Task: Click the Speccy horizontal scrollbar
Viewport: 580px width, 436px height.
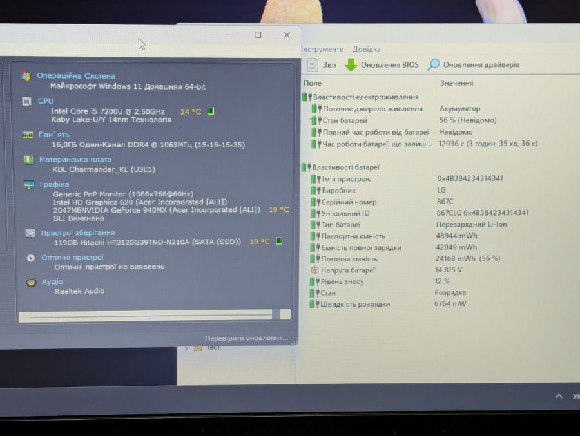Action: click(x=154, y=316)
